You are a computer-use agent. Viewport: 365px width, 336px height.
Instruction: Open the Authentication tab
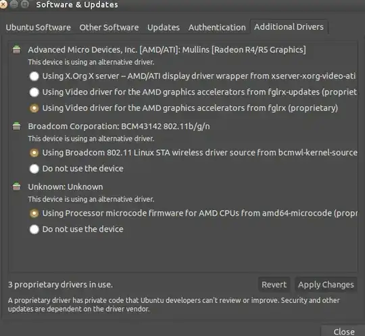(x=217, y=27)
